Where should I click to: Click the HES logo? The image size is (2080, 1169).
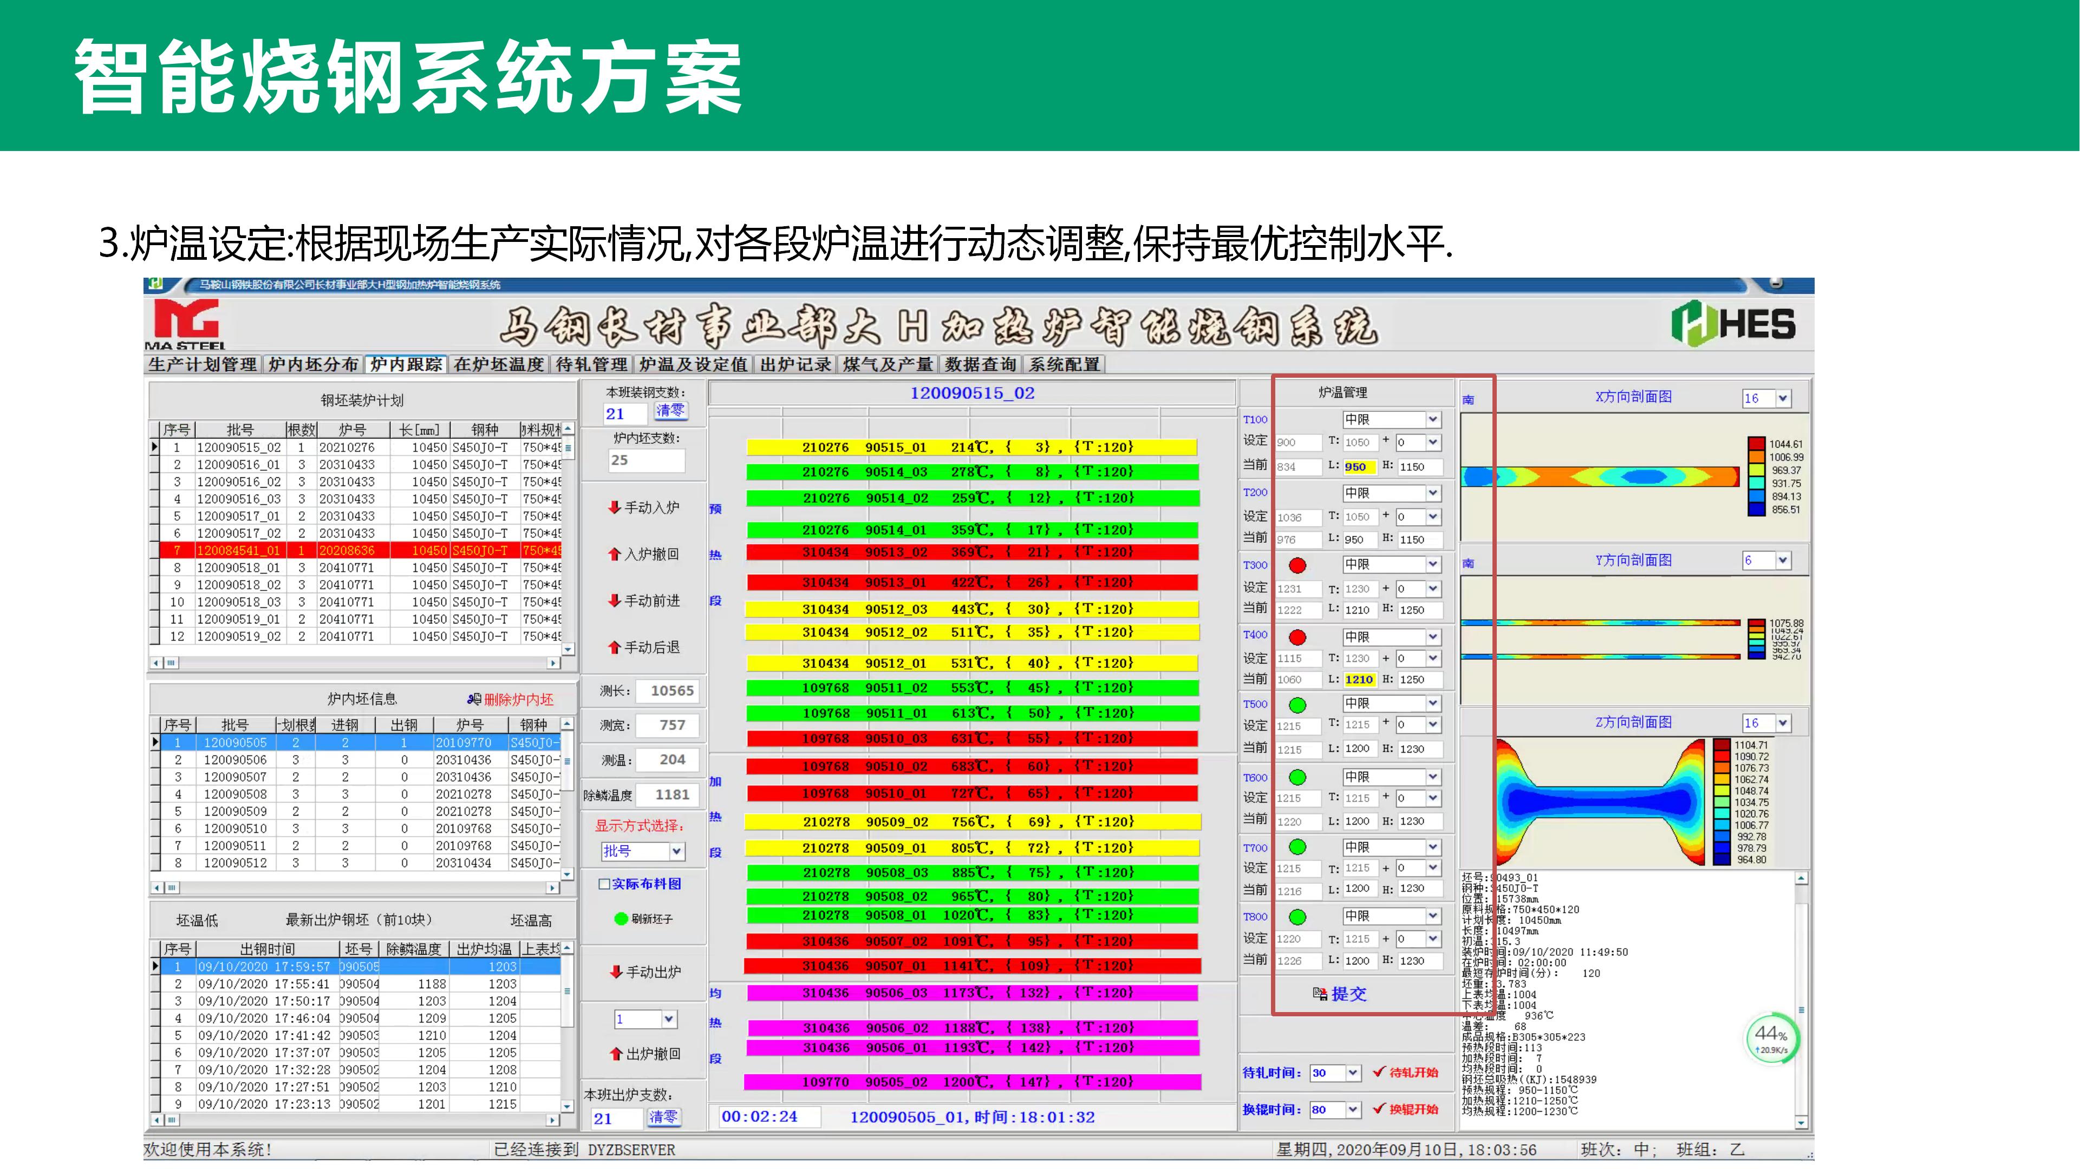1733,324
